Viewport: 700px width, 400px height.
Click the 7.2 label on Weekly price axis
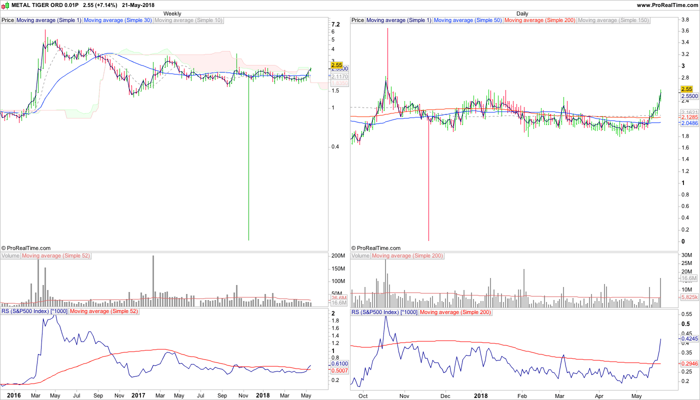(x=335, y=24)
